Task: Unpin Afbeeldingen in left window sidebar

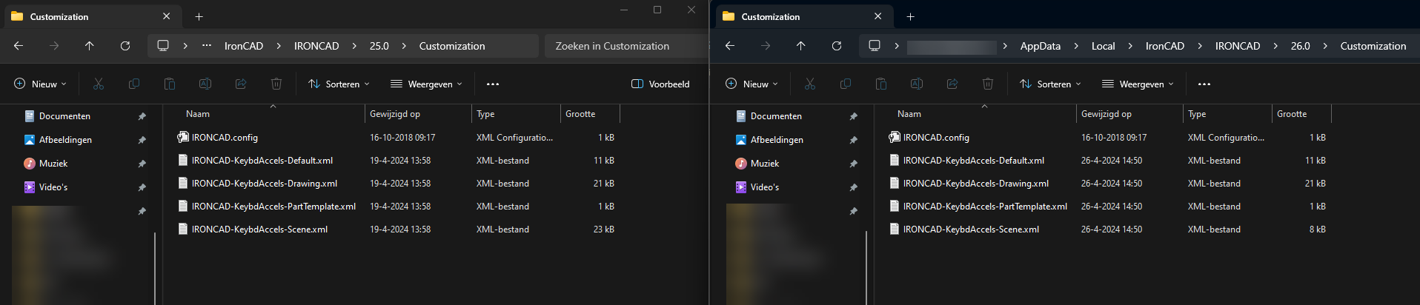Action: point(142,140)
